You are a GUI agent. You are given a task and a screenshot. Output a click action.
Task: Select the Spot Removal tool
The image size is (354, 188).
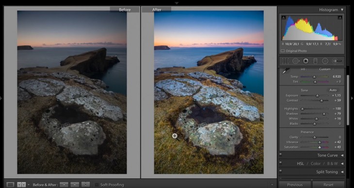tap(296, 61)
